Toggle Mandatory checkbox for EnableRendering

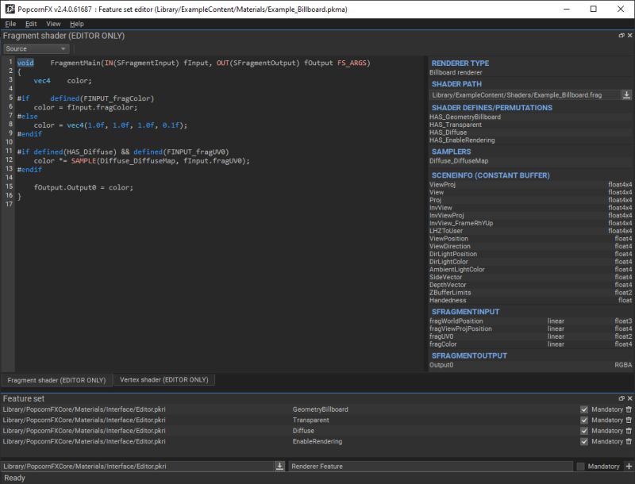[x=584, y=441]
